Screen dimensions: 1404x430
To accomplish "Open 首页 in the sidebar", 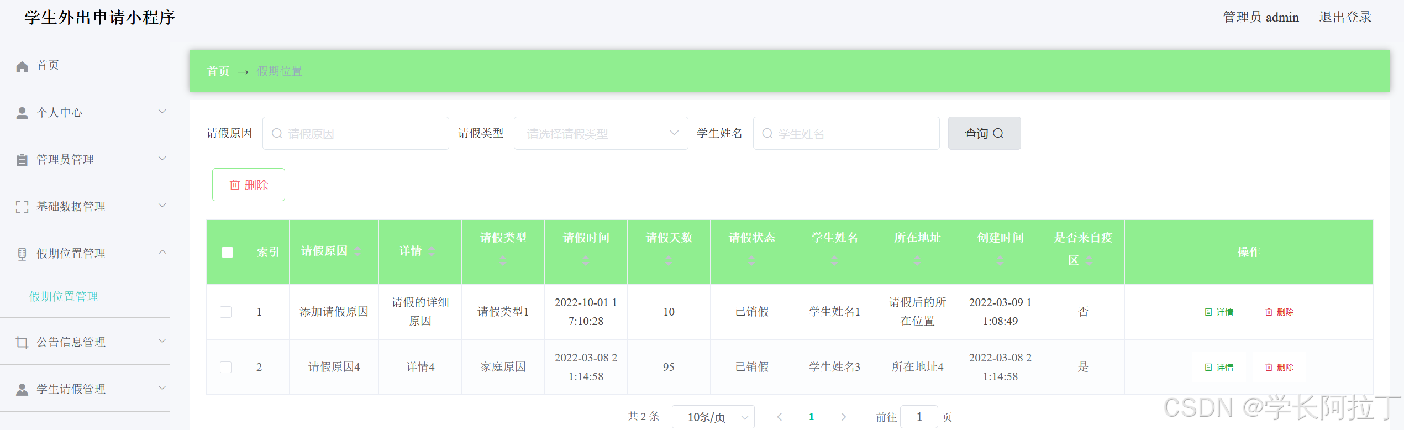I will 85,66.
